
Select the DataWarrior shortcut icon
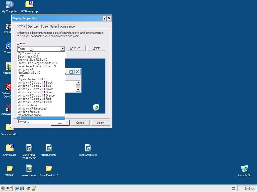tap(6, 109)
